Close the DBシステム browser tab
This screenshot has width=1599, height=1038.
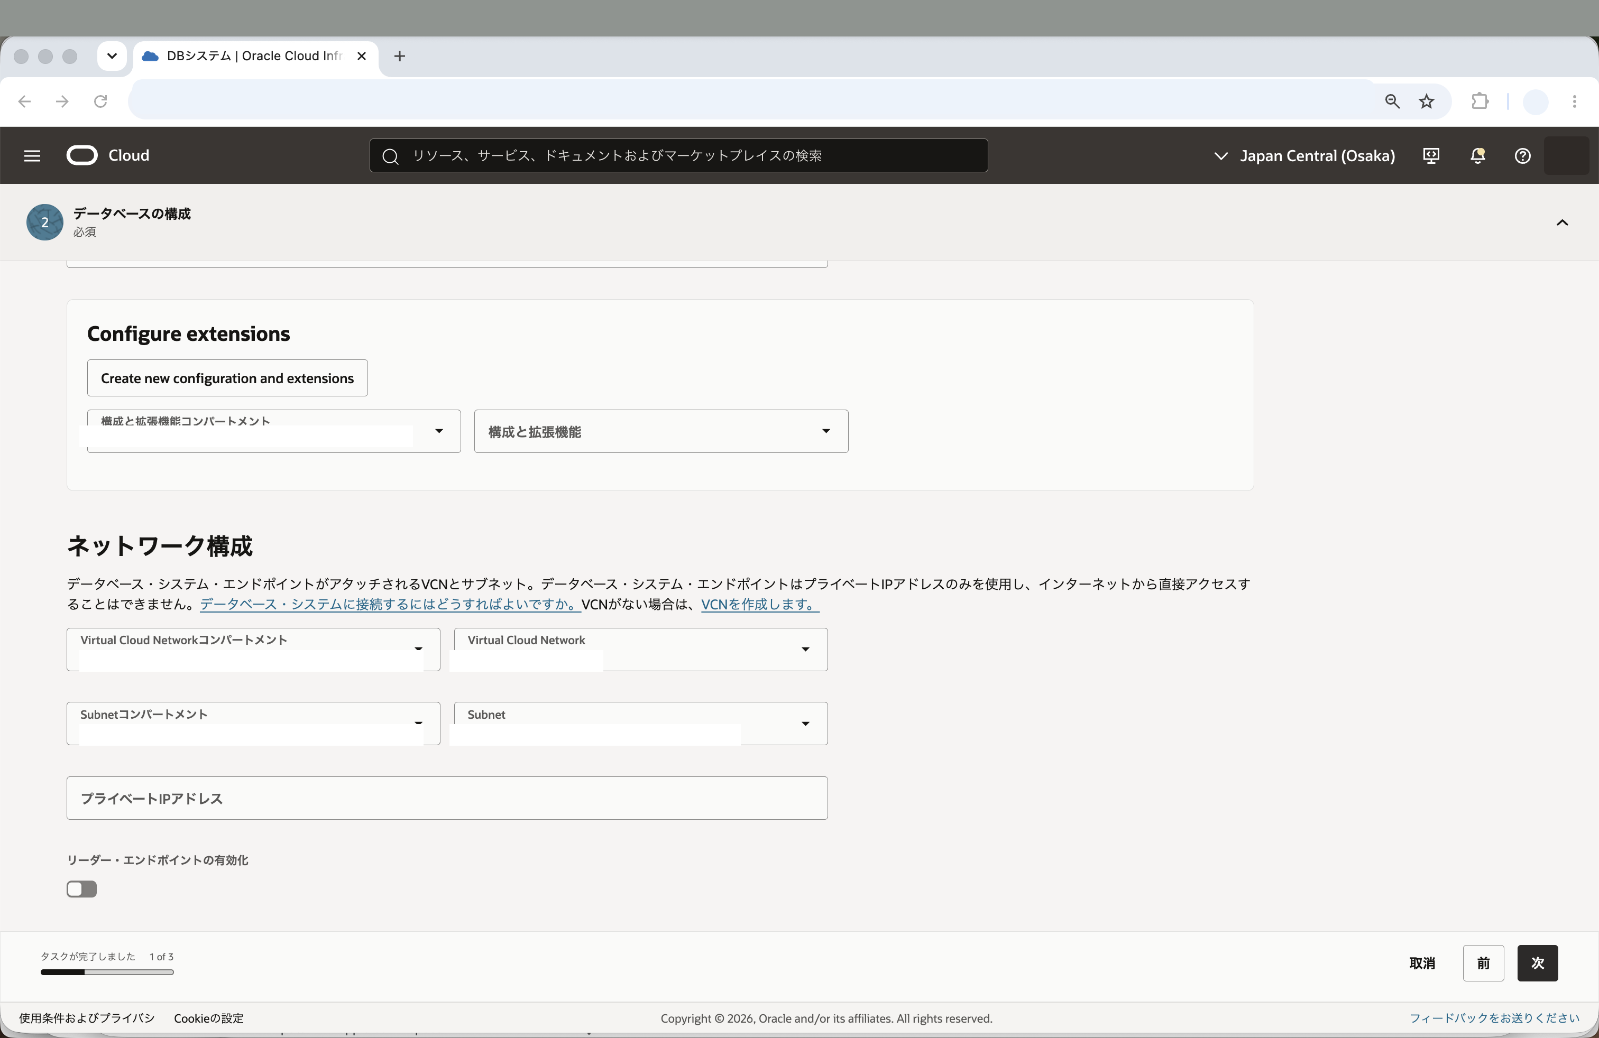click(362, 57)
